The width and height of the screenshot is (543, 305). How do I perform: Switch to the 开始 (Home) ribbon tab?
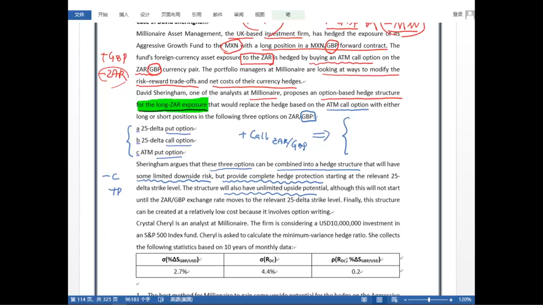pyautogui.click(x=103, y=15)
